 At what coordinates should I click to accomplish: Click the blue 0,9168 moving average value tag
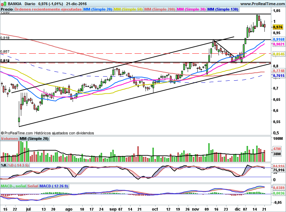[x=278, y=40]
